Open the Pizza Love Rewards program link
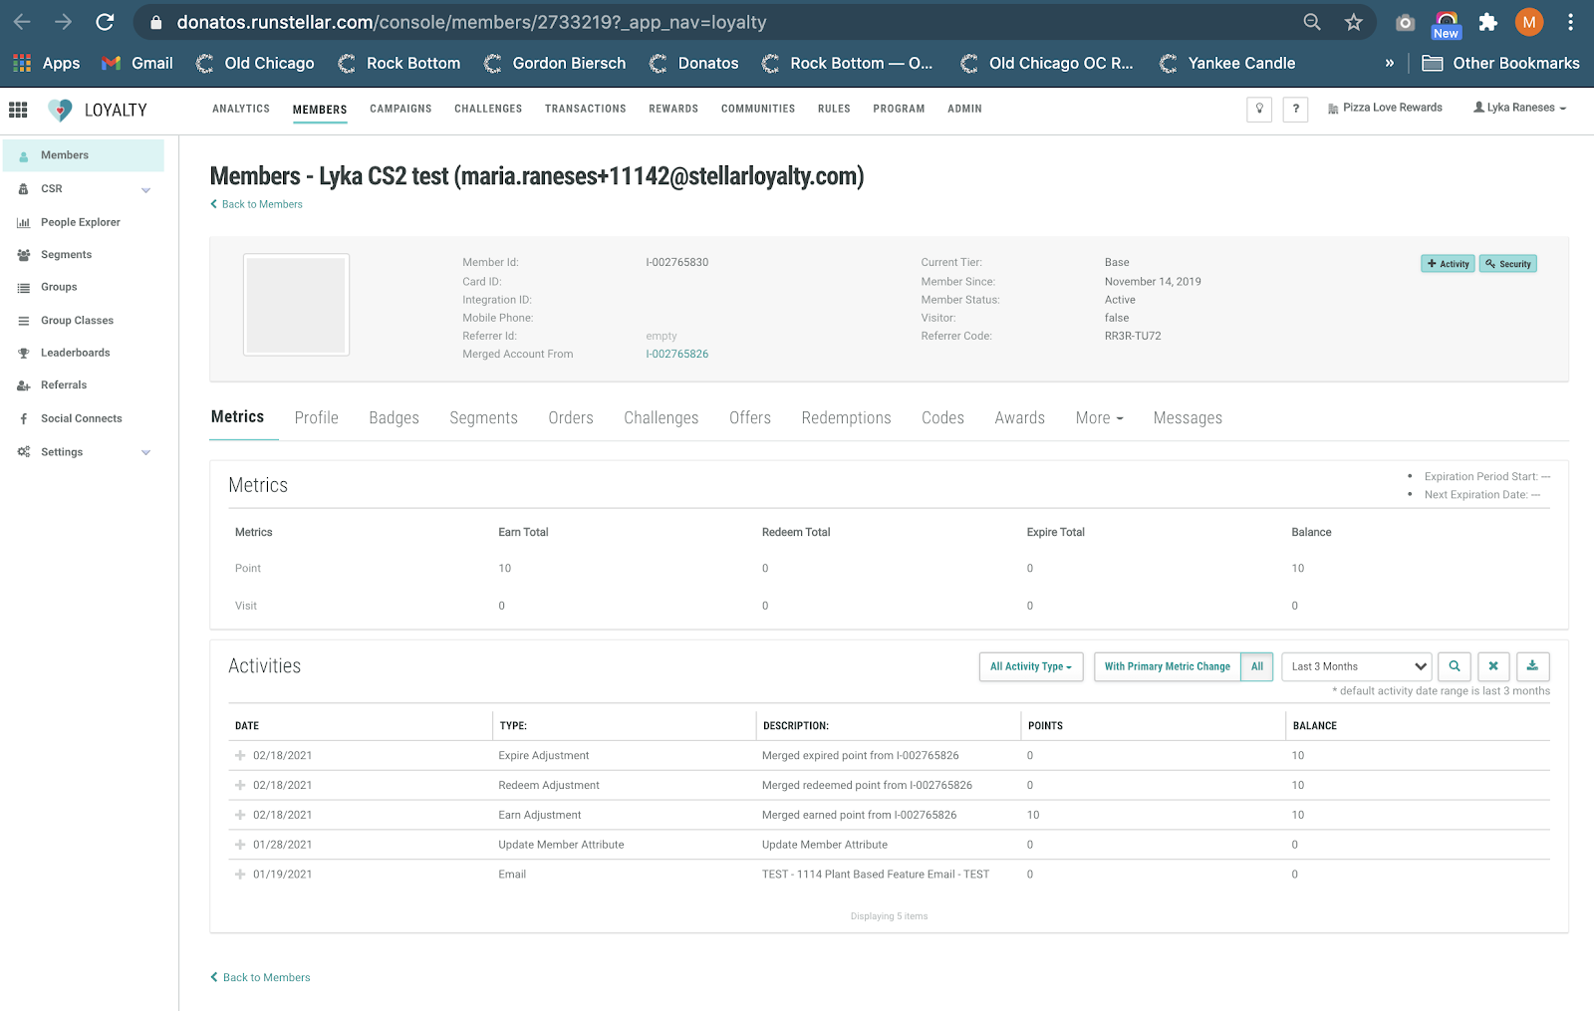 coord(1385,108)
